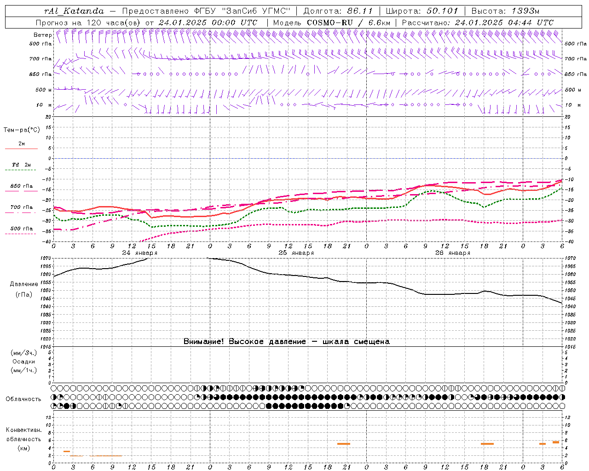Select the text "Предоставлено ФГБУ ЗапСиб УГМС"
589x471 pixels.
[x=207, y=11]
